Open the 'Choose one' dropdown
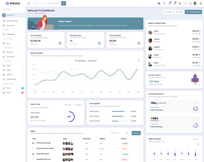 [39, 3]
